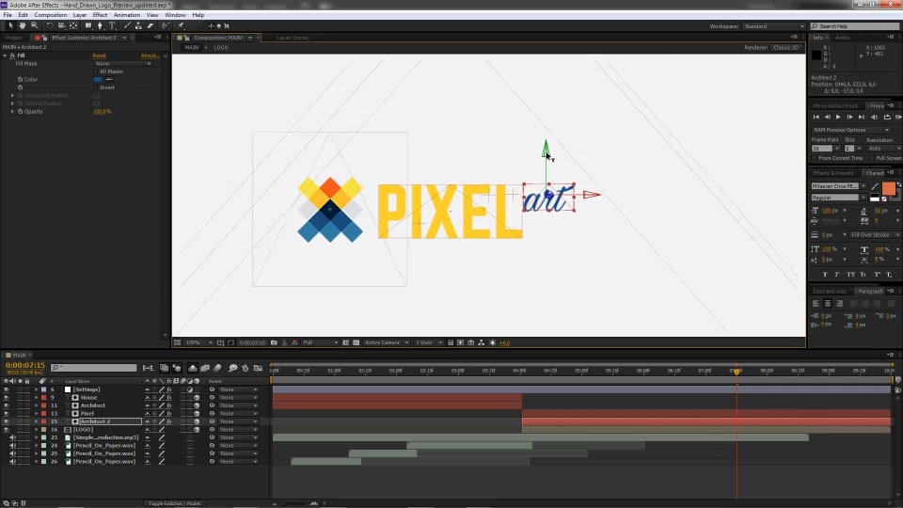Mute the Simple...roduction.mp3 audio layer

click(x=12, y=437)
